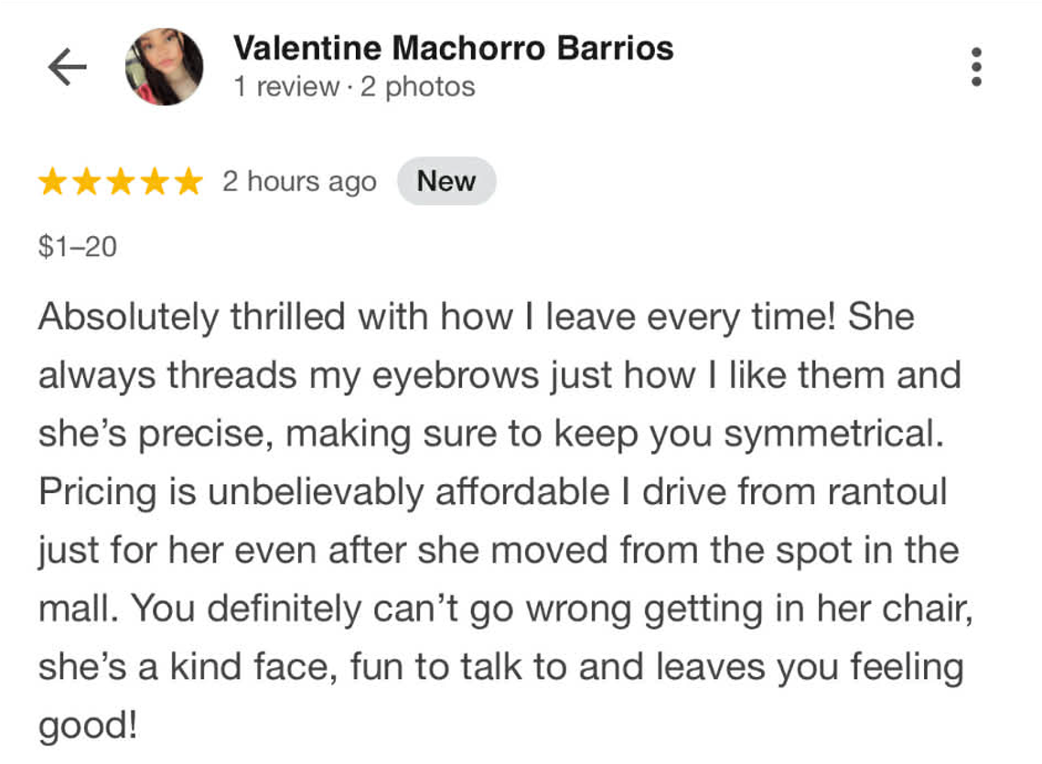Open Valentine Machorro Barrios's profile name
This screenshot has height=764, width=1042.
pyautogui.click(x=453, y=48)
